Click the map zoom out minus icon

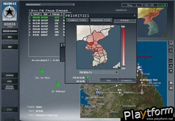pos(171,60)
